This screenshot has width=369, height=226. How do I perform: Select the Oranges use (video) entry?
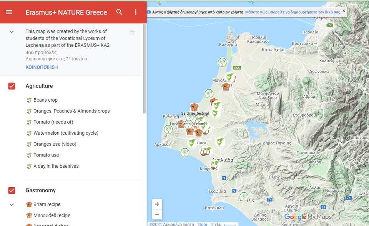tap(55, 144)
